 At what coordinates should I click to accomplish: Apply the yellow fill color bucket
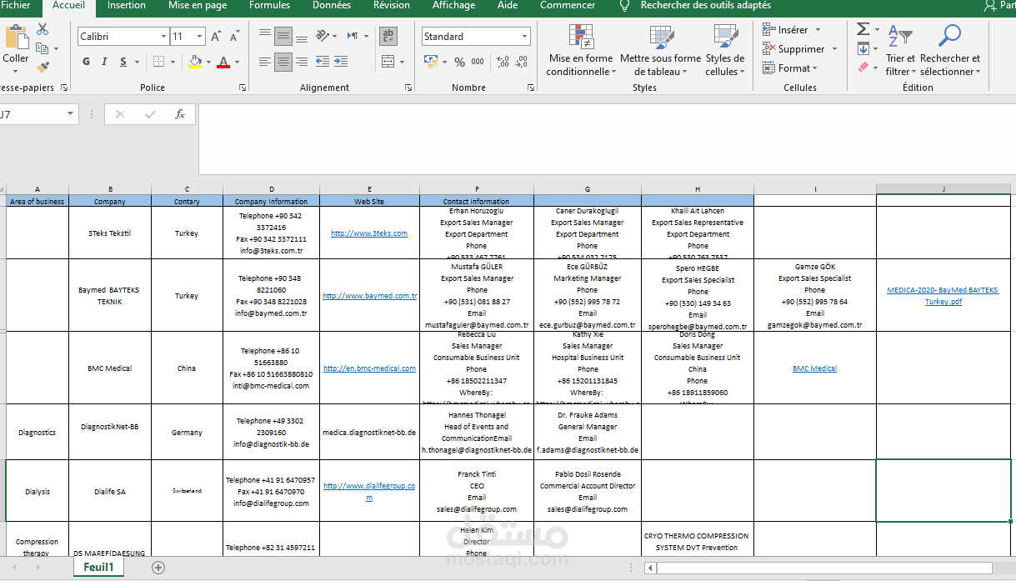pos(195,62)
